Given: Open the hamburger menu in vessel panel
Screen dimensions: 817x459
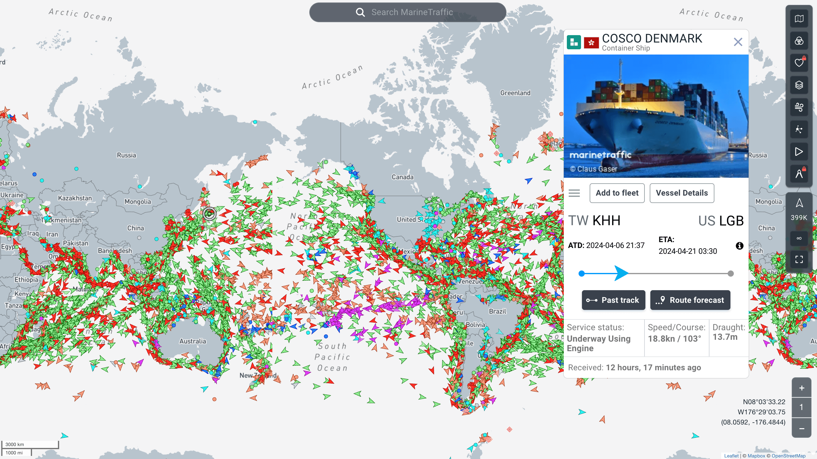Looking at the screenshot, I should point(574,193).
